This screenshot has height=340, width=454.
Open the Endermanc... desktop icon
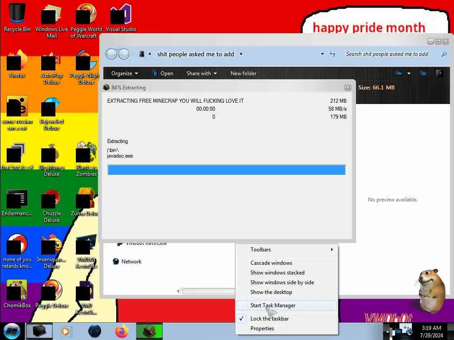coord(17,202)
